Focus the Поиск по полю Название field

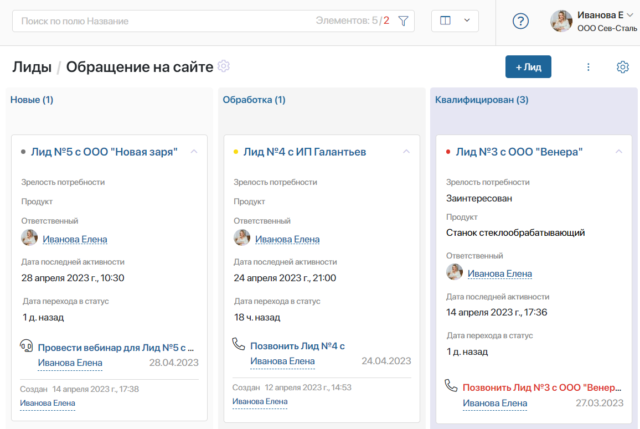163,21
